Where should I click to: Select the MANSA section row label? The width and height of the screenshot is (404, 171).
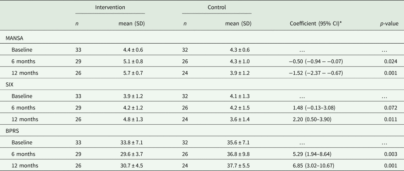pos(14,38)
